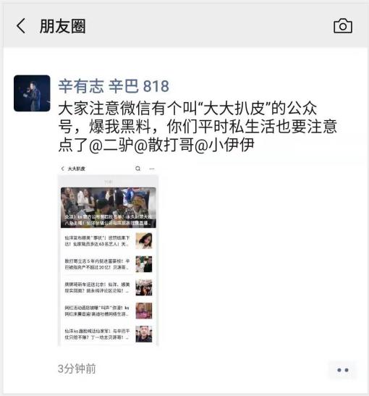Tap the post text mentioning @二驴

click(x=198, y=126)
